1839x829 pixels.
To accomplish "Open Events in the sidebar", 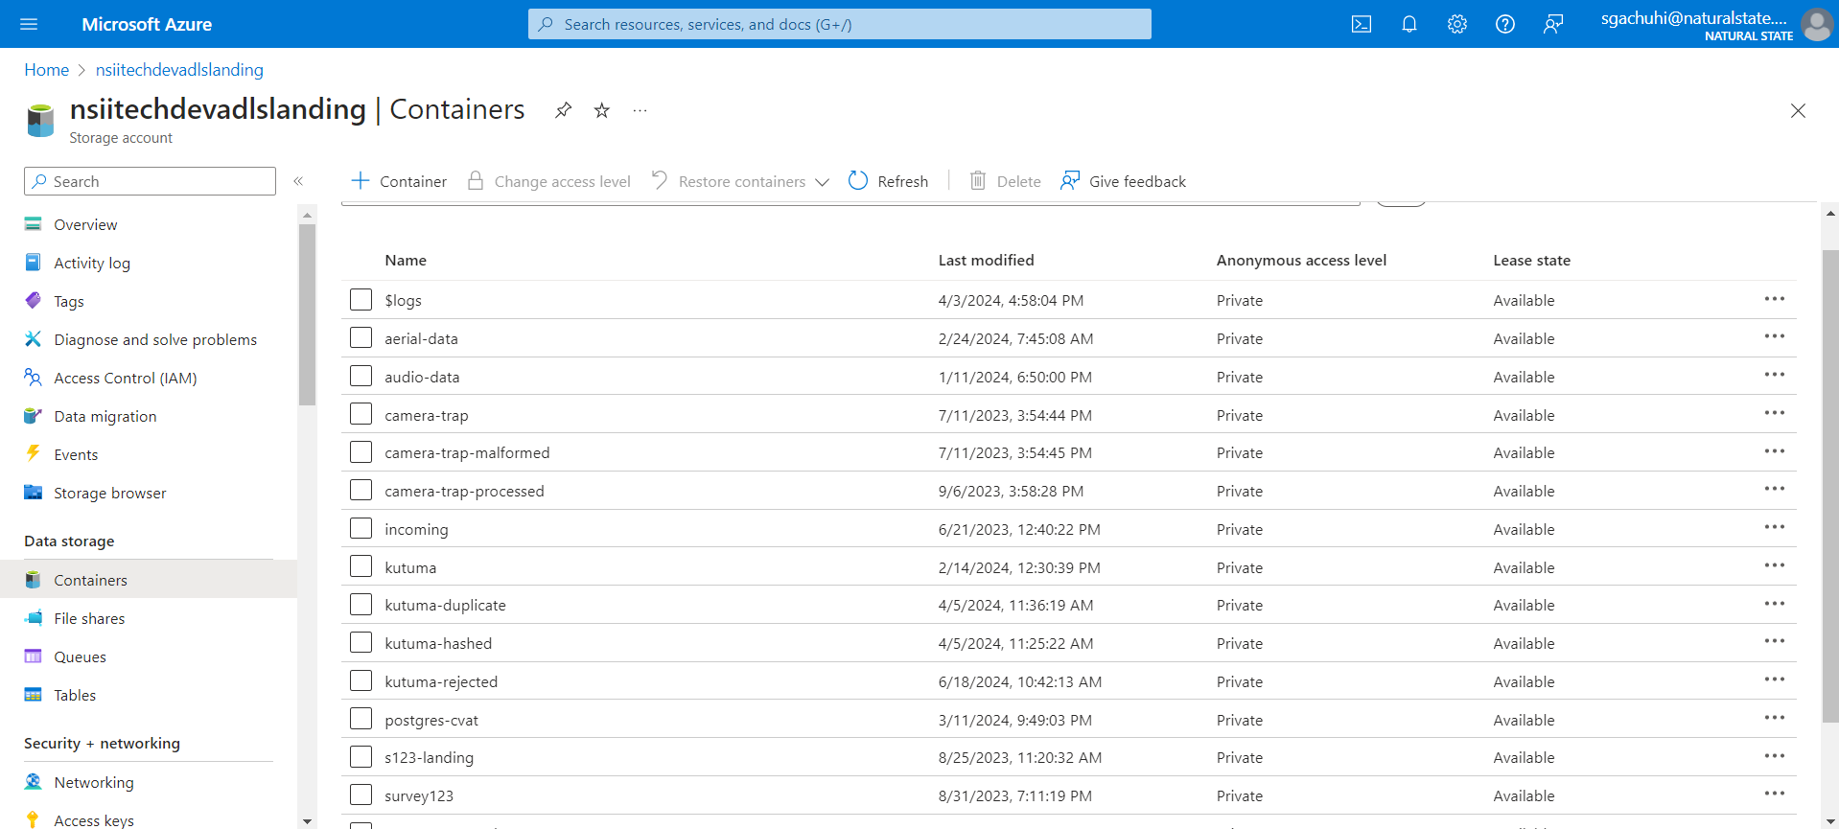I will (x=76, y=454).
